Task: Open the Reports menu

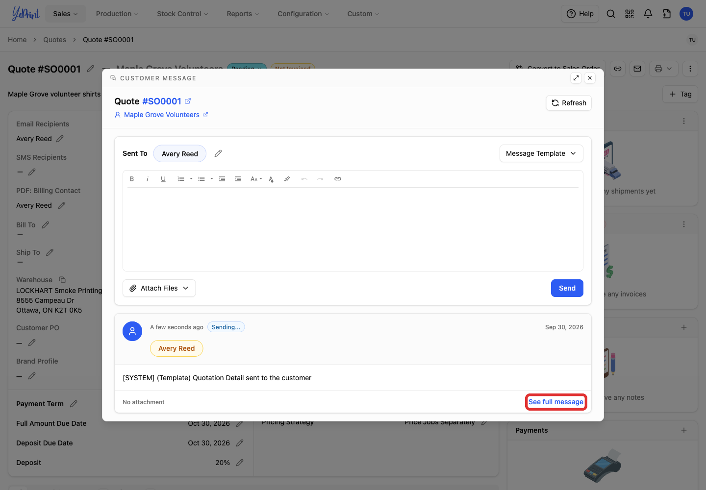Action: pyautogui.click(x=243, y=14)
